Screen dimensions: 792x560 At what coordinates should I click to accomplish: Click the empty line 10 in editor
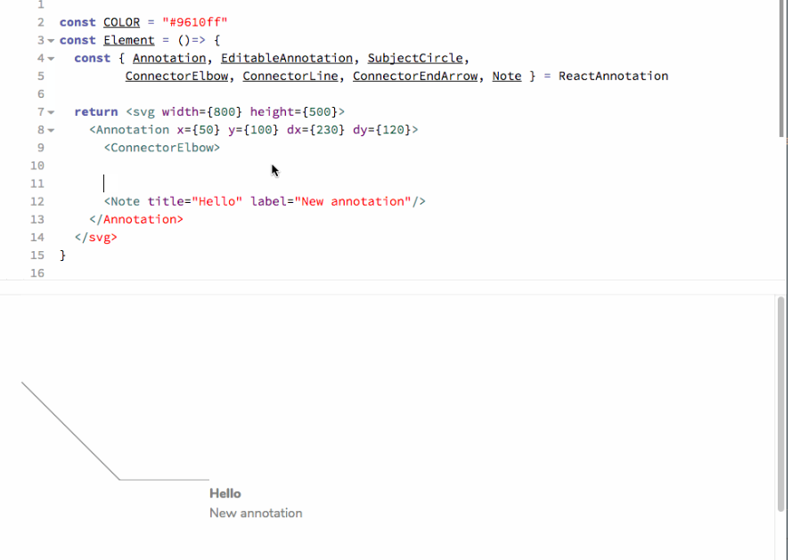tap(267, 166)
